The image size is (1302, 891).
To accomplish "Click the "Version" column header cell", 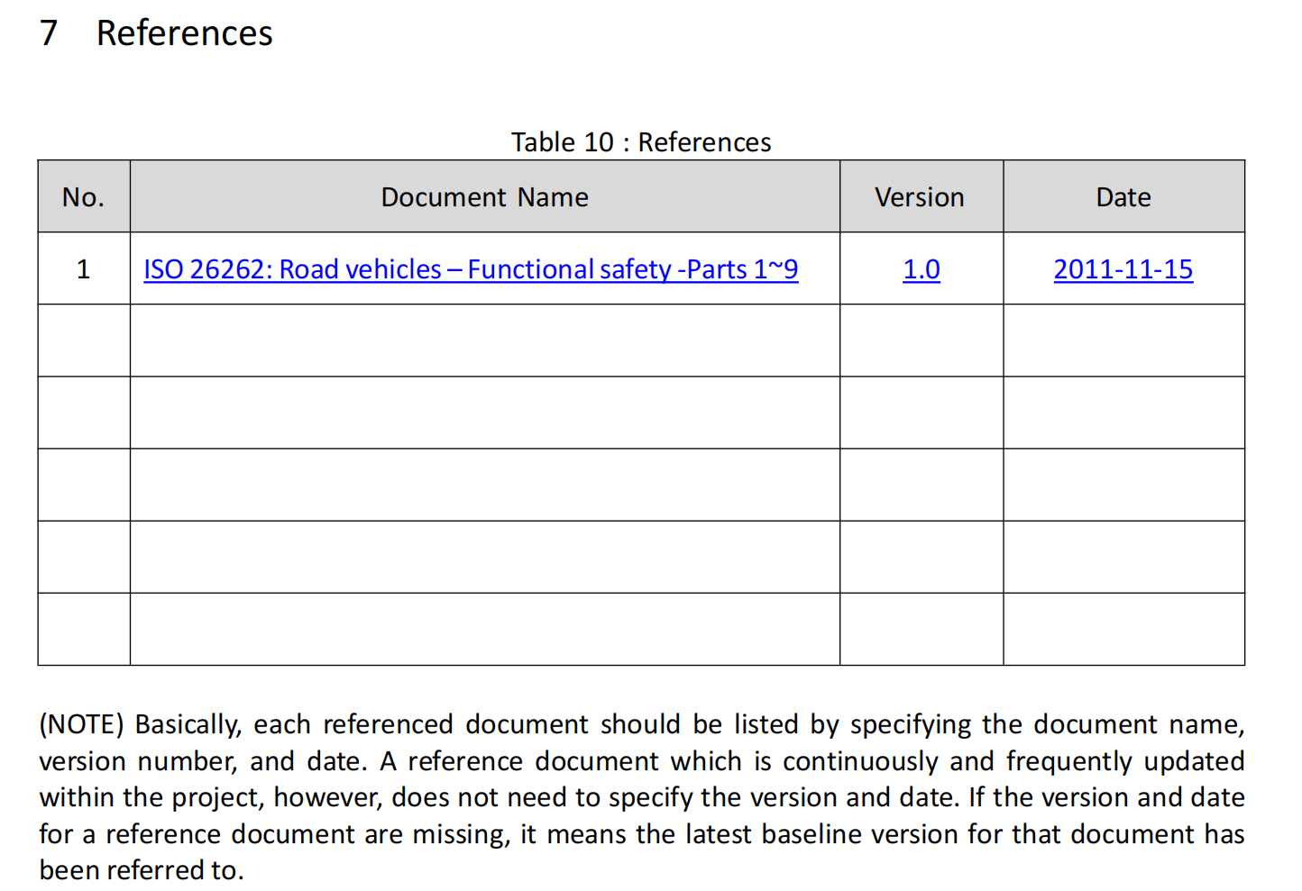I will (920, 197).
